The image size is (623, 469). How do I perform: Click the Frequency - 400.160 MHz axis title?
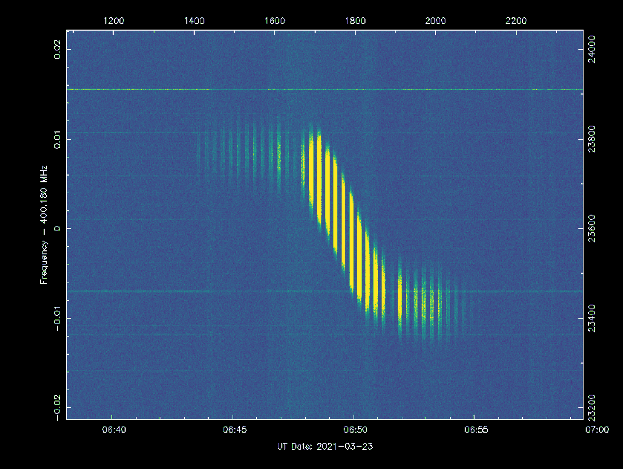coord(45,225)
